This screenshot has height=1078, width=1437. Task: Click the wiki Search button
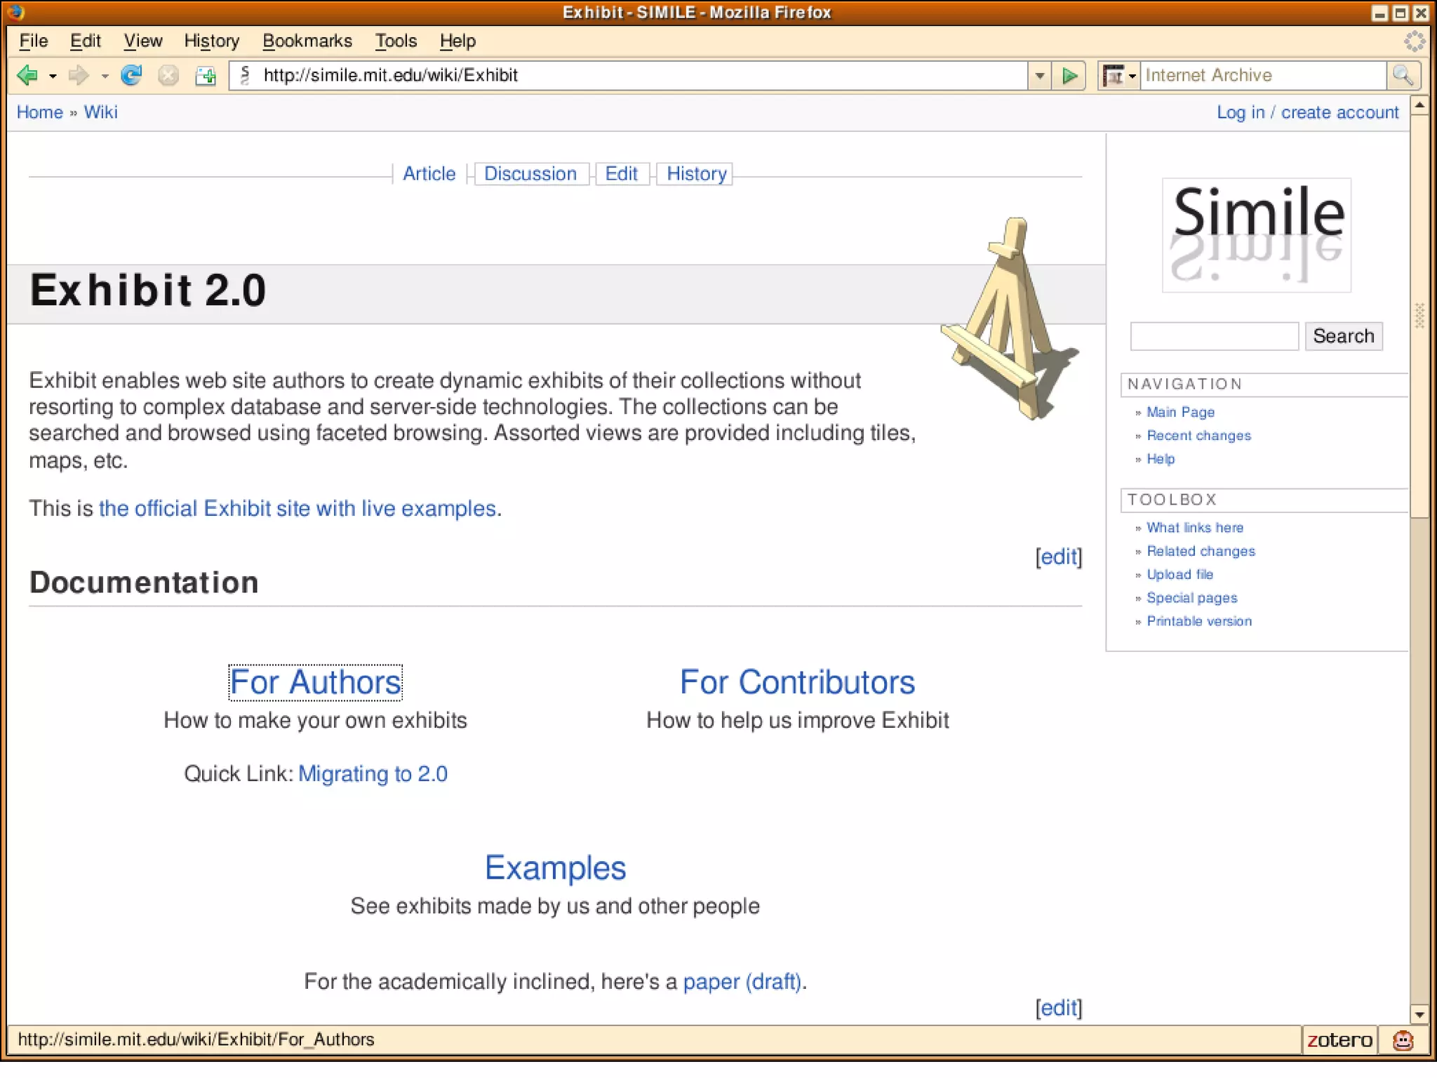point(1343,336)
